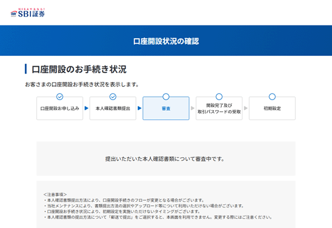Click note starting 口座開設お手続き状況により
332x228 pixels.
click(x=122, y=211)
